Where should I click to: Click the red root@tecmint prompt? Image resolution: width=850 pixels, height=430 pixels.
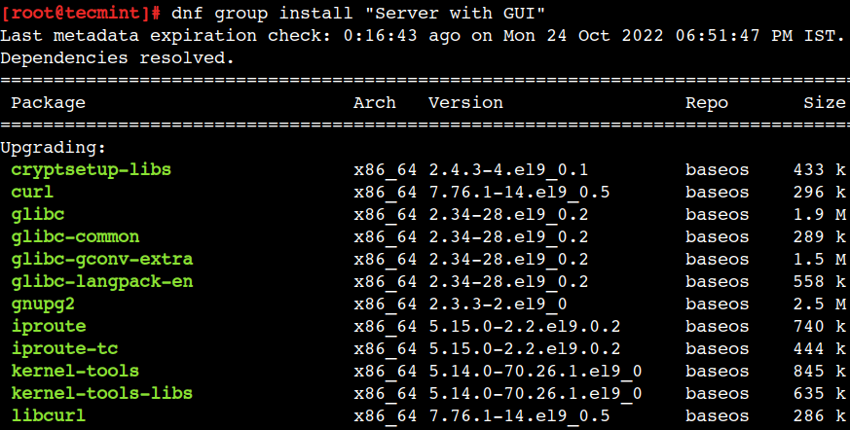click(81, 14)
